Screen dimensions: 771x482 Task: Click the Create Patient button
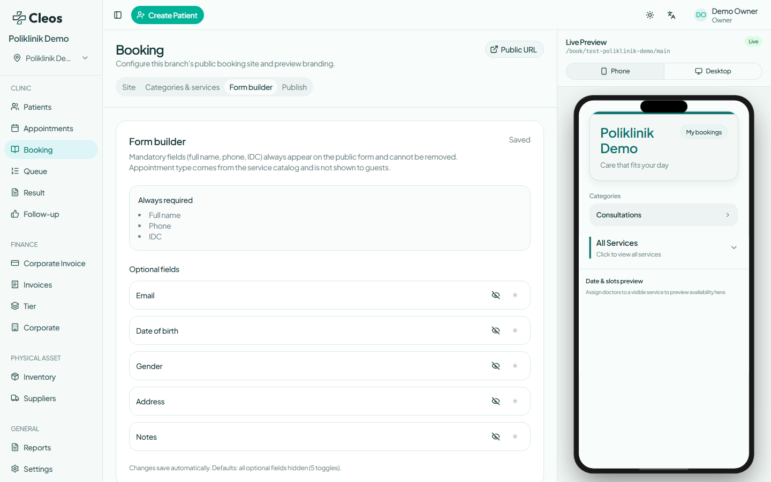click(x=168, y=15)
